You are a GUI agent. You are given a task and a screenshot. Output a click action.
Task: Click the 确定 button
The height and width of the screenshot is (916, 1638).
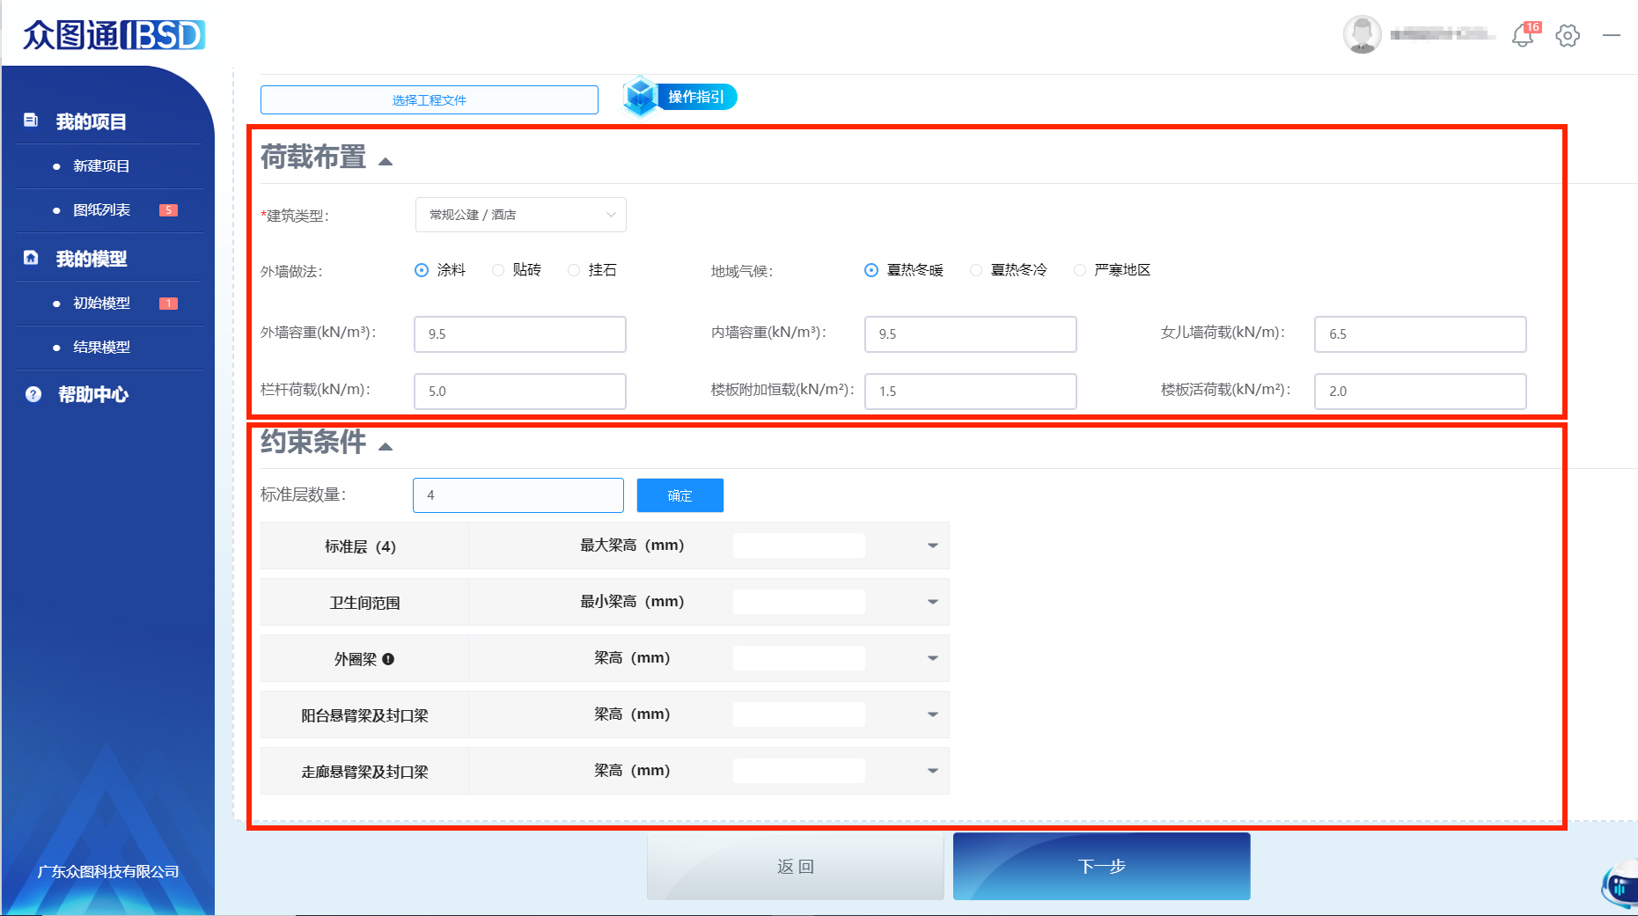679,495
